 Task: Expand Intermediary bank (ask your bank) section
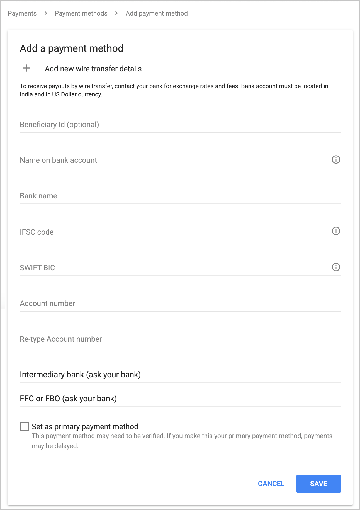point(80,375)
